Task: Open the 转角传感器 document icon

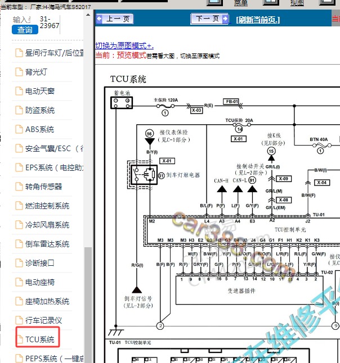Action: coord(19,187)
